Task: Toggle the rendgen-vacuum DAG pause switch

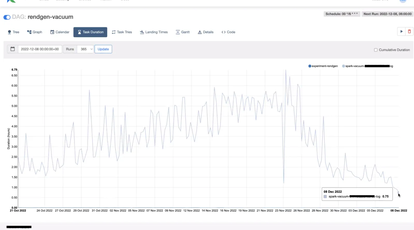Action: [x=7, y=17]
